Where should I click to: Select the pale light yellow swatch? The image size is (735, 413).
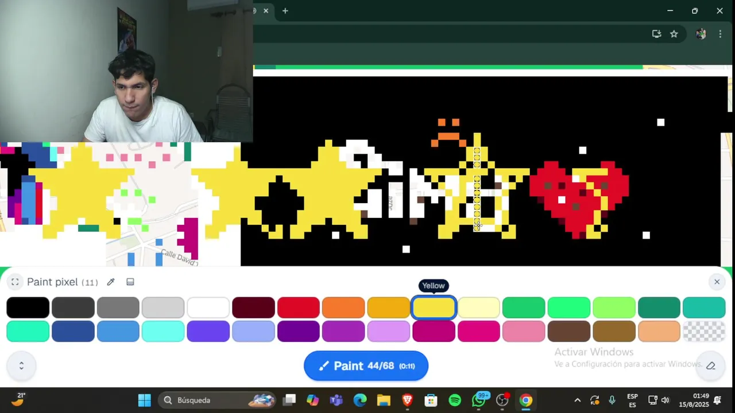coord(478,307)
